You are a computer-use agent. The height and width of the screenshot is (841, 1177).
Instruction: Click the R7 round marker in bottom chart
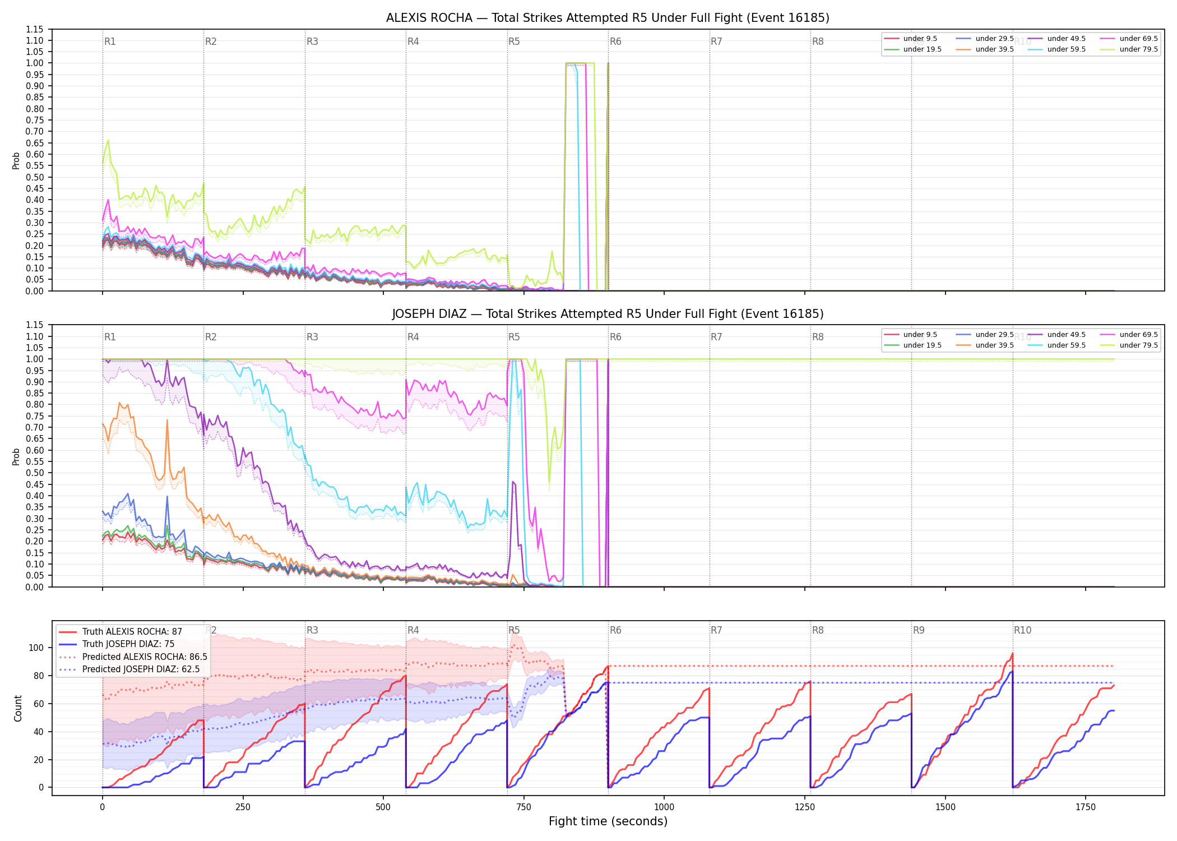[716, 630]
